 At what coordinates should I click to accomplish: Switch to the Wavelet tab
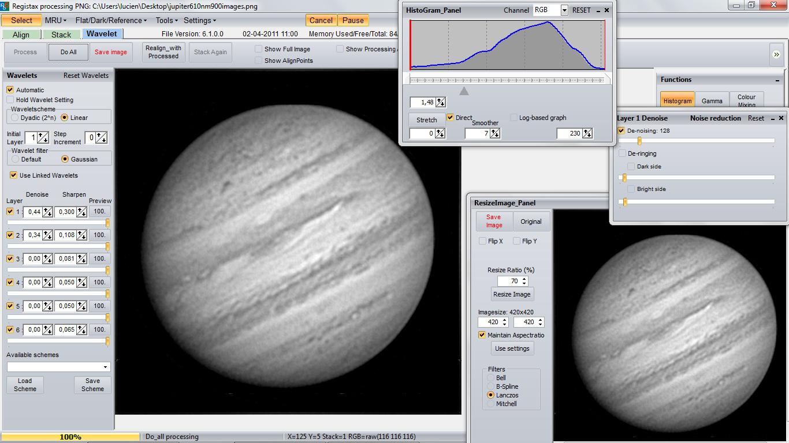click(102, 34)
